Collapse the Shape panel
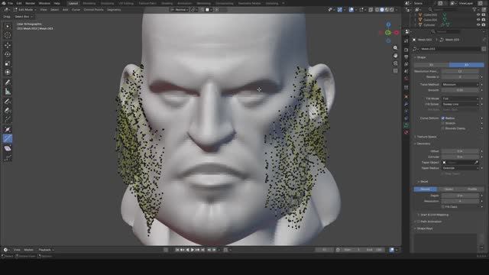 click(421, 57)
